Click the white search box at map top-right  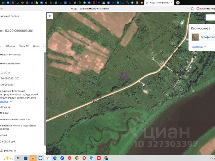[x=210, y=17]
